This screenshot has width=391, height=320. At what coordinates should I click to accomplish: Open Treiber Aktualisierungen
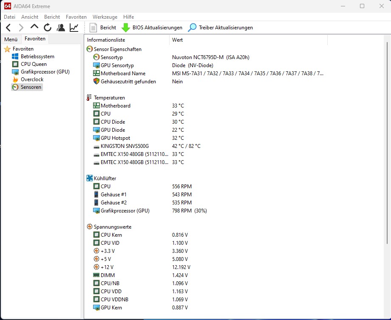221,28
